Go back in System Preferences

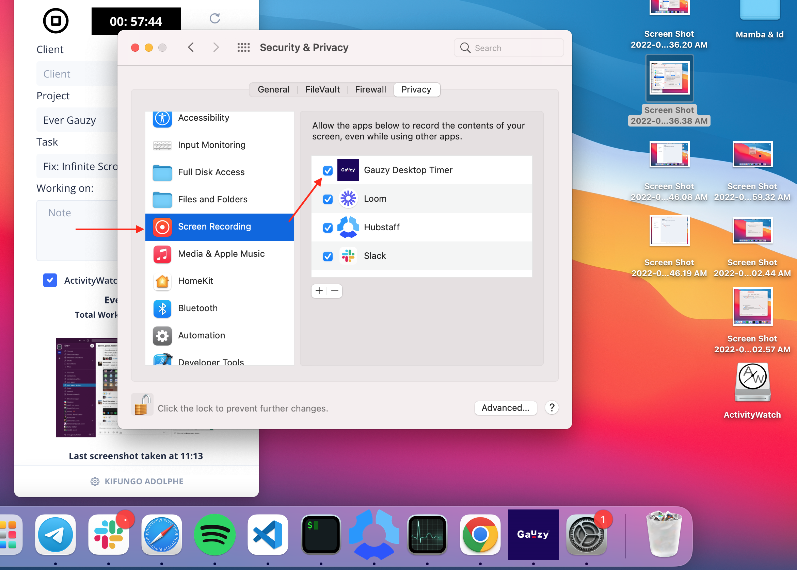pos(191,47)
